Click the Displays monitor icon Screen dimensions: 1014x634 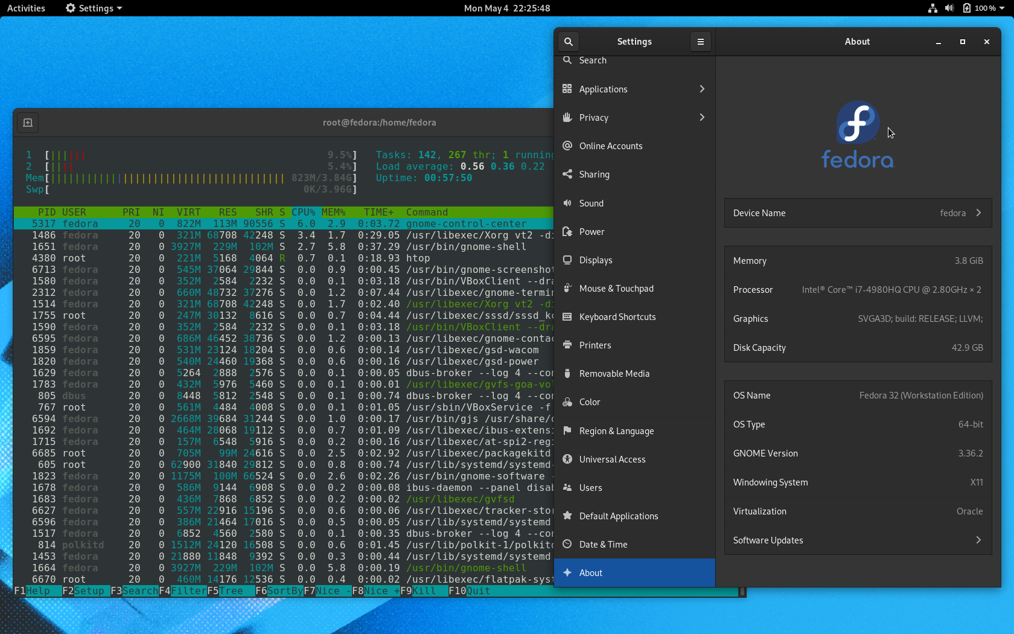[567, 260]
